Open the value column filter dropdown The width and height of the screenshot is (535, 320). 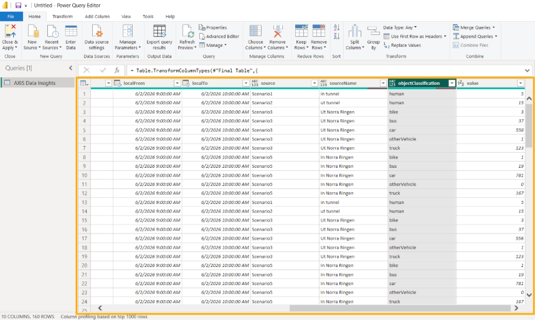tap(520, 83)
